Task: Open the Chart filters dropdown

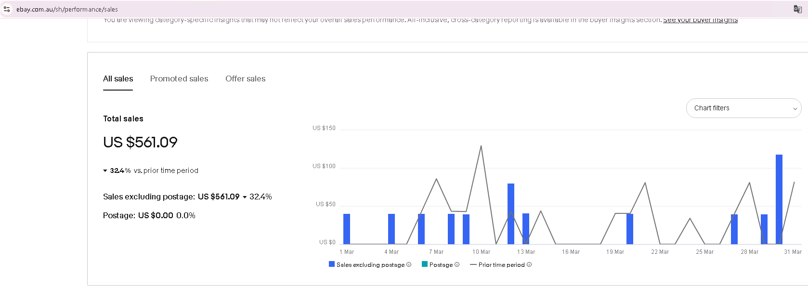Action: pyautogui.click(x=743, y=108)
